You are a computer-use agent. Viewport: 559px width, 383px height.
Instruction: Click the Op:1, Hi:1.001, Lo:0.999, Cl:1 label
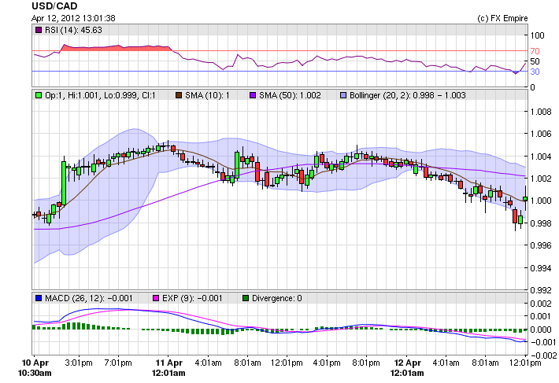click(x=100, y=95)
